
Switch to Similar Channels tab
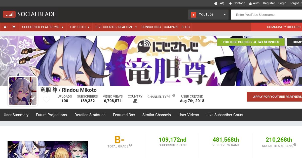click(x=157, y=115)
